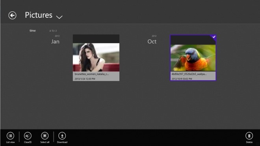Click the 2013/1/24 12:30 PM date label
Viewport: 260px width, 146px height.
click(85, 79)
